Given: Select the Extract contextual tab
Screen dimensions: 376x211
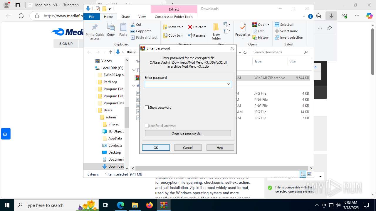Looking at the screenshot, I should click(x=174, y=9).
